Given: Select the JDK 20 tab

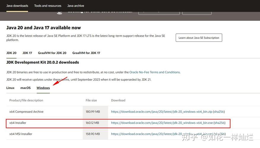Looking at the screenshot, I should click(x=11, y=53).
